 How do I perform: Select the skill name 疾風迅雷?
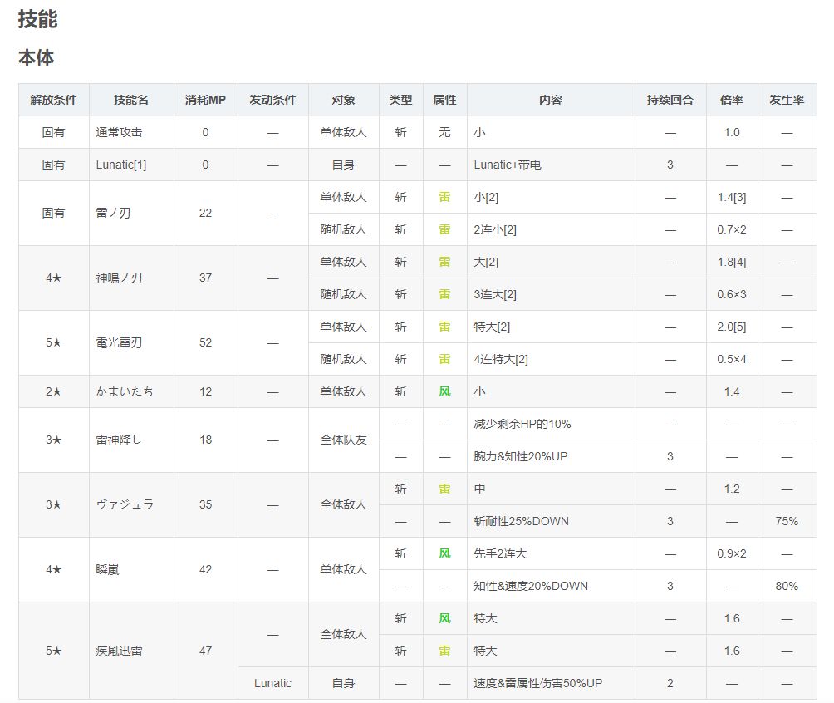[119, 651]
